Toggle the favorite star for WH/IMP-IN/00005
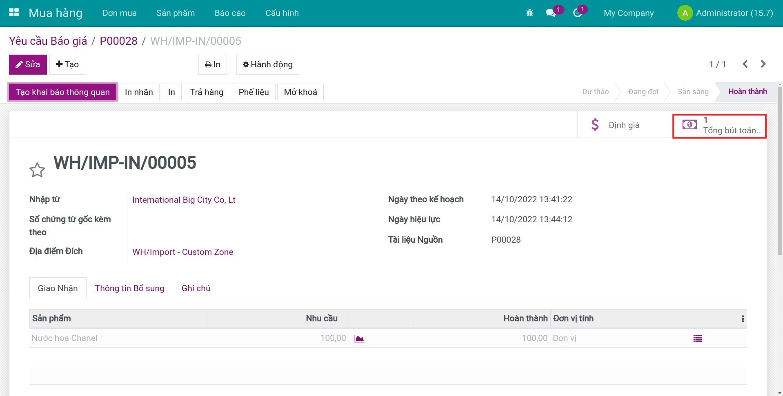The width and height of the screenshot is (783, 396). pos(37,170)
